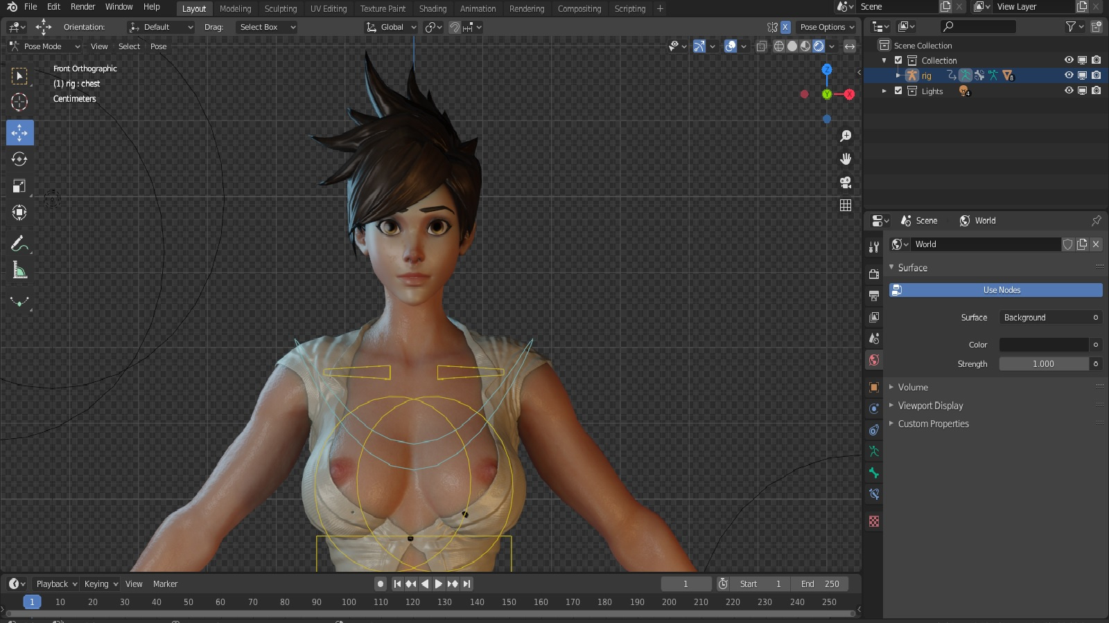Screen dimensions: 1109x623
Task: Open the World properties tab icon
Action: pos(874,360)
